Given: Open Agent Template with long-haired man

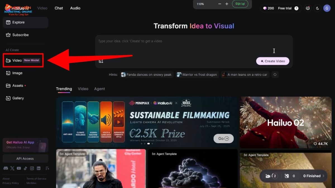Looking at the screenshot, I should coord(101,169).
